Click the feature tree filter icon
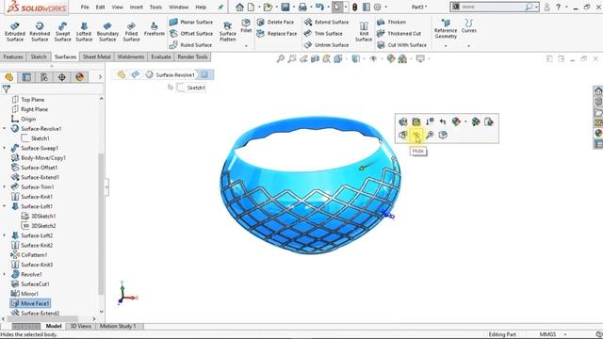This screenshot has width=603, height=339. point(7,89)
